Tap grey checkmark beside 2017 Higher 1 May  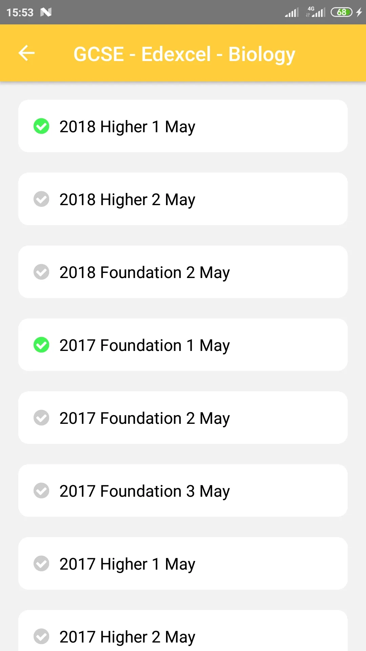click(41, 564)
